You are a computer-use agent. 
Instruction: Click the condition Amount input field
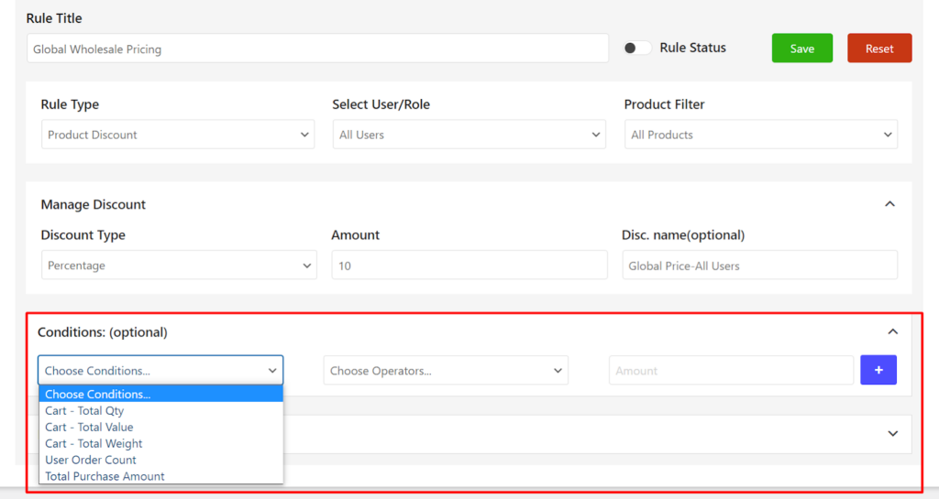tap(731, 370)
